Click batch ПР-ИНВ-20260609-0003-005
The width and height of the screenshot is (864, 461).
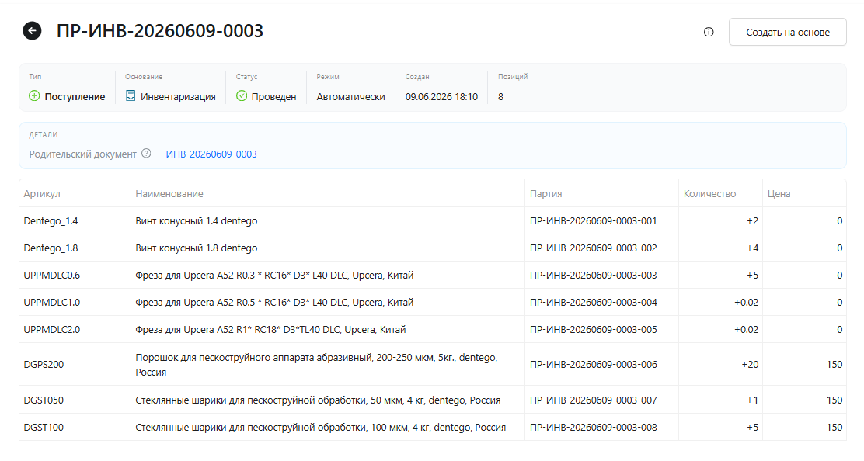pyautogui.click(x=594, y=330)
